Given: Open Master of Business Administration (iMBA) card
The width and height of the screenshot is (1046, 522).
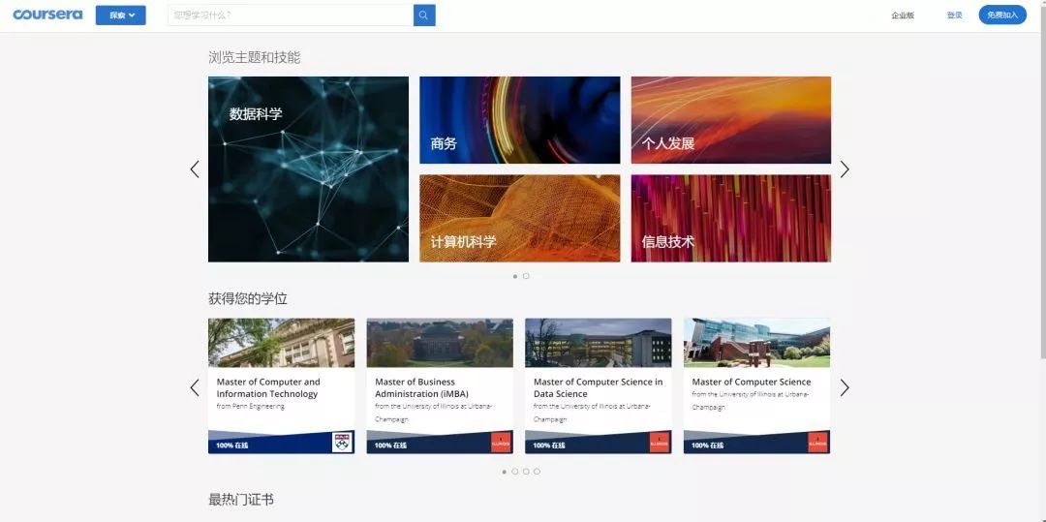Looking at the screenshot, I should (x=440, y=386).
